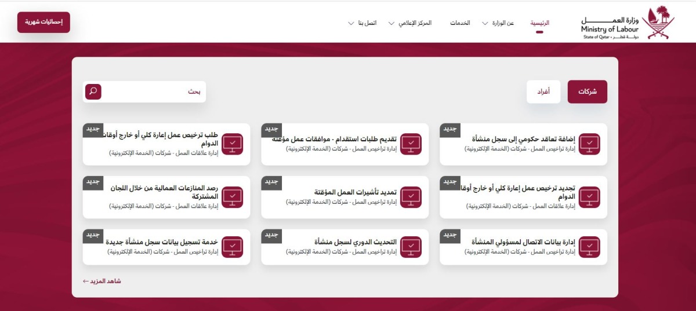Click the Ministry of Labour logo
Viewport: 696px width, 311px height.
tap(628, 23)
